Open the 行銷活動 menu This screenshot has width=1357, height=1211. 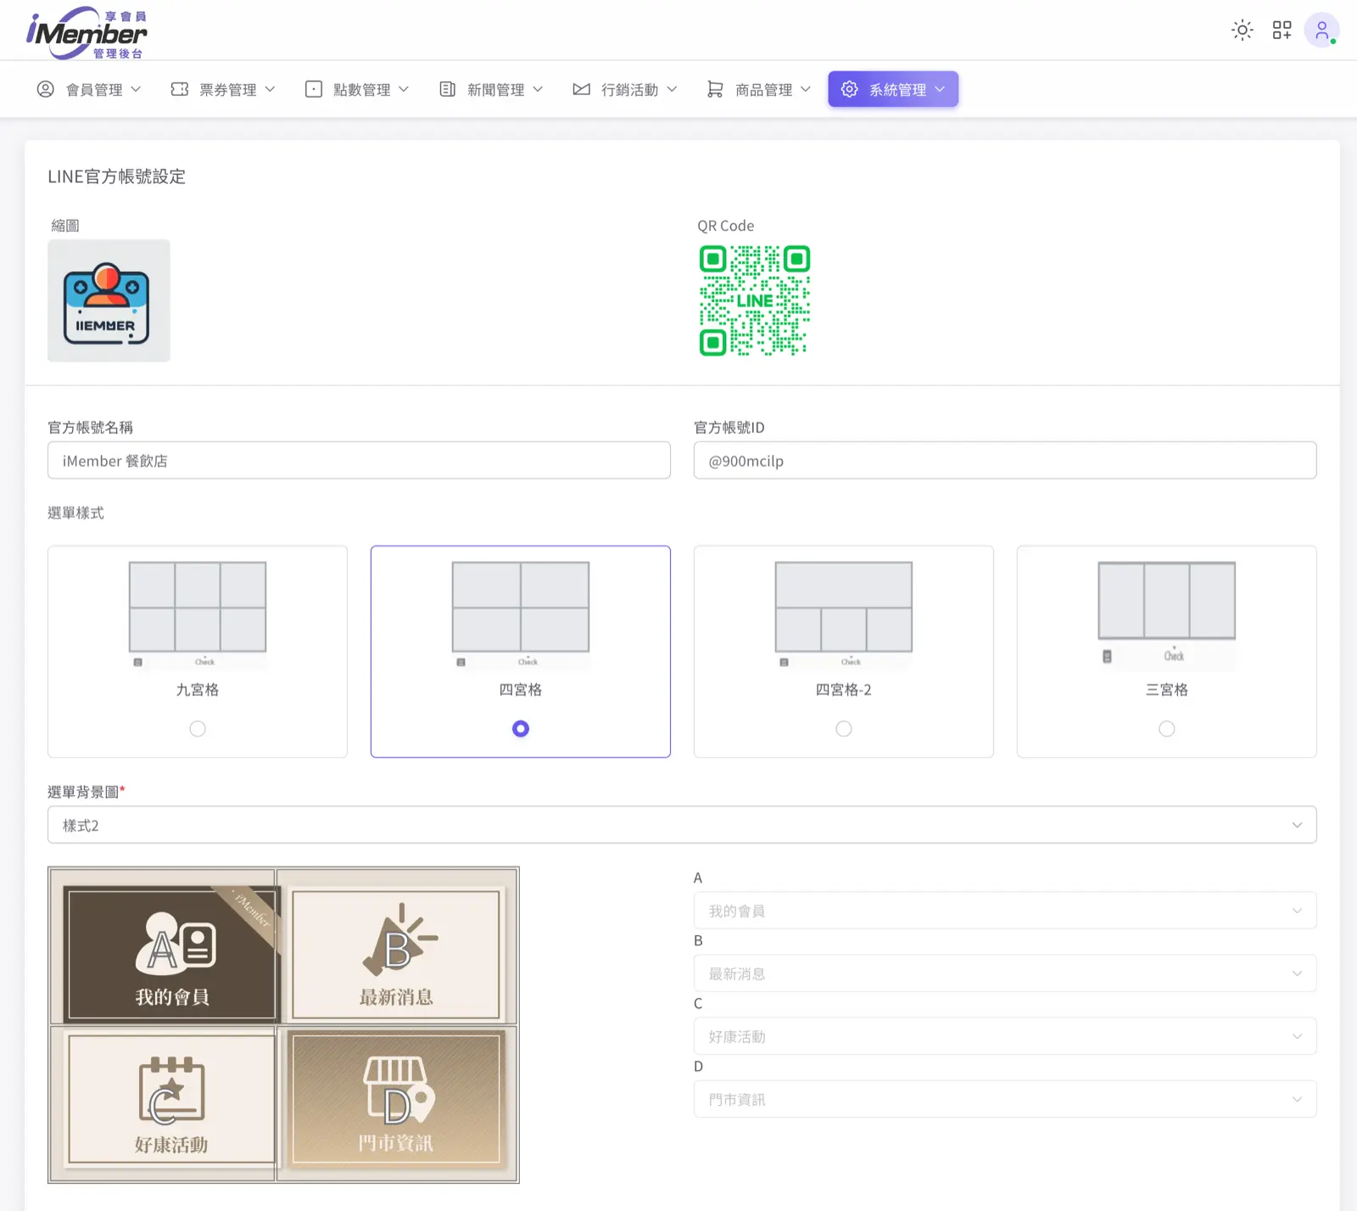click(625, 89)
